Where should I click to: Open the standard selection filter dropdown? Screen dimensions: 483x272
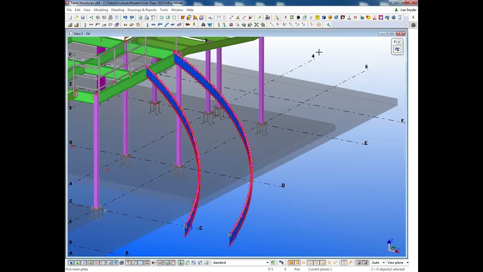click(268, 263)
